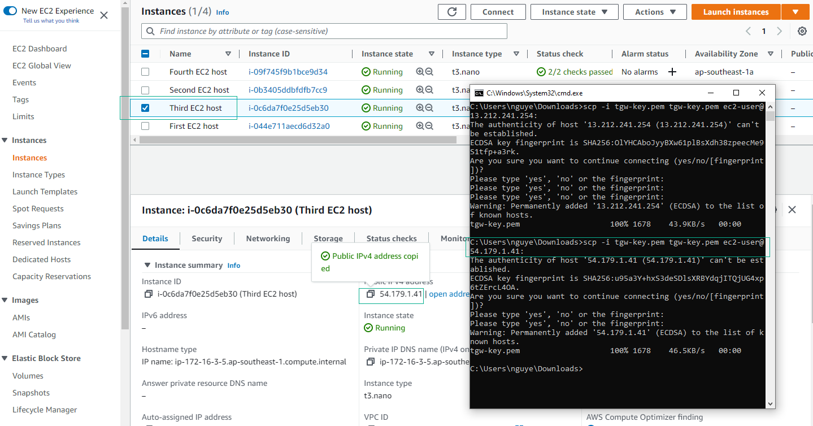
Task: Switch to Details tab
Action: [155, 238]
